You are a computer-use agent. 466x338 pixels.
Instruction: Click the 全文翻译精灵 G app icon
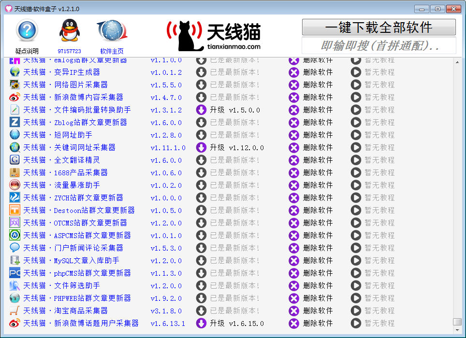(x=15, y=160)
